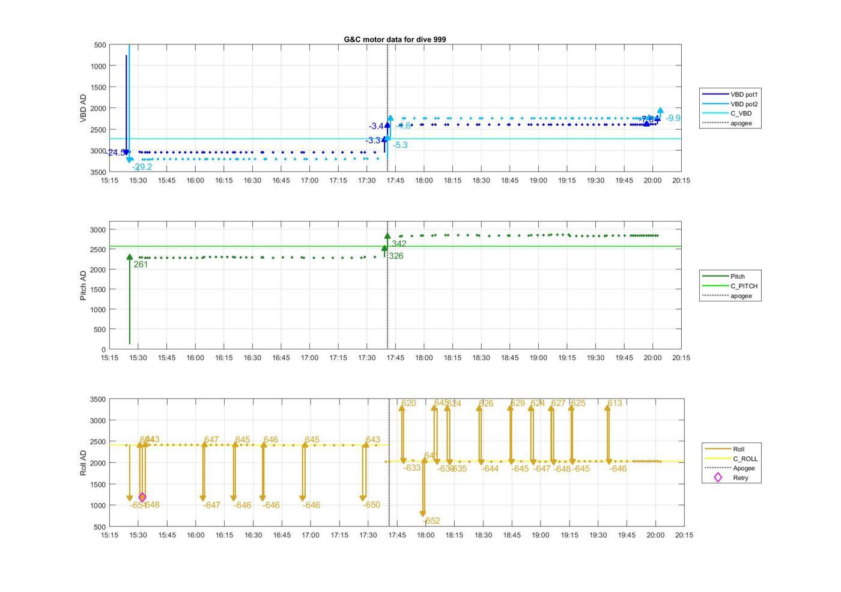Click the 620 annotation in the roll plot
The height and width of the screenshot is (592, 841).
tap(408, 403)
